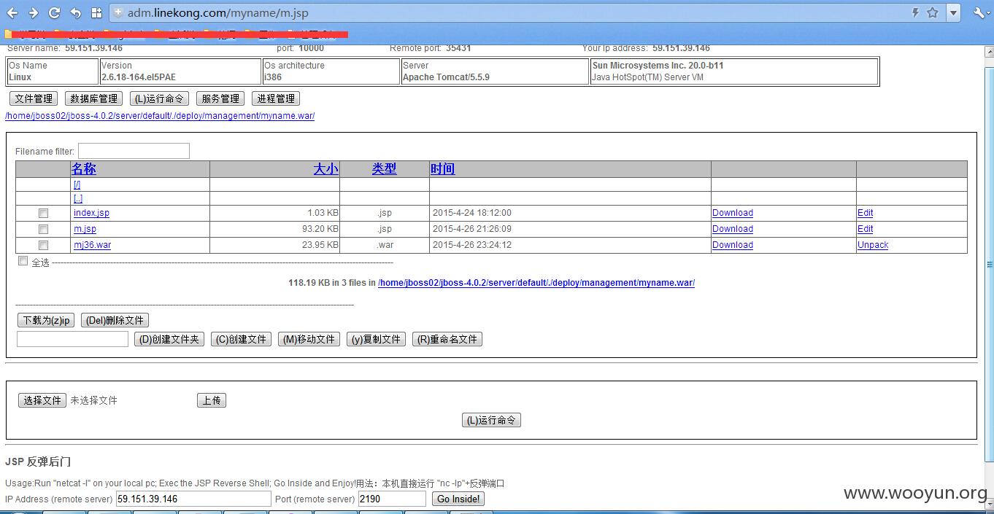Tick the checkbox for m.jsp
The width and height of the screenshot is (994, 514).
tap(44, 229)
